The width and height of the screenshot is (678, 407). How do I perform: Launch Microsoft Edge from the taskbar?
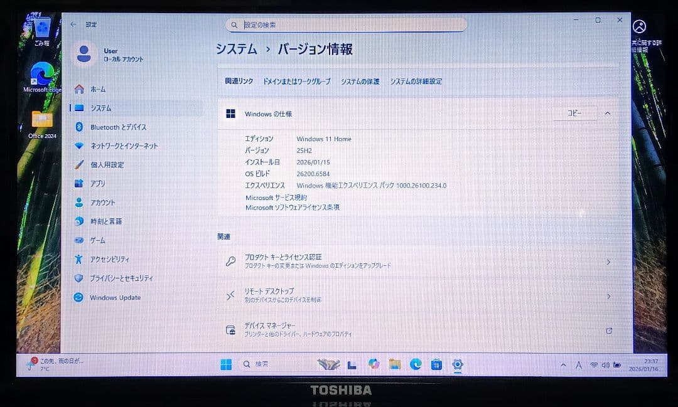pos(416,364)
